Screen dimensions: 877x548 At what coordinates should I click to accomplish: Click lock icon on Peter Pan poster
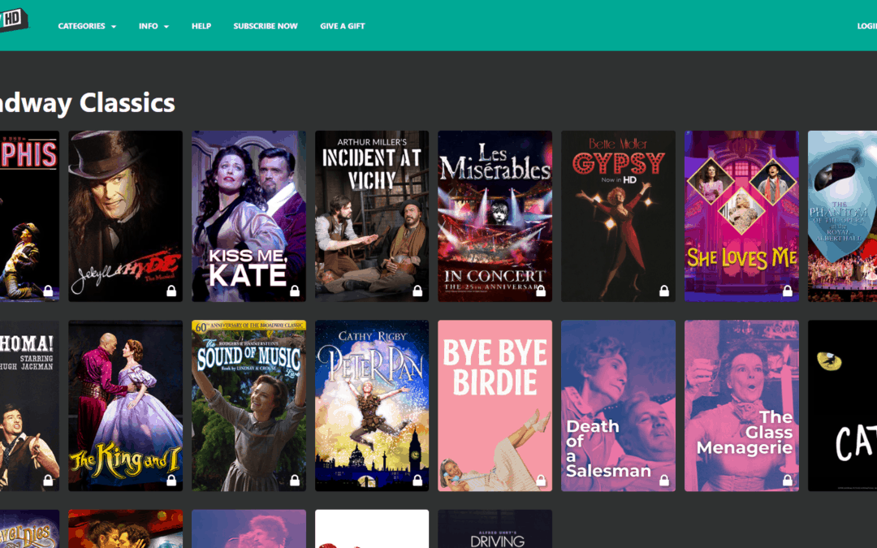point(417,481)
